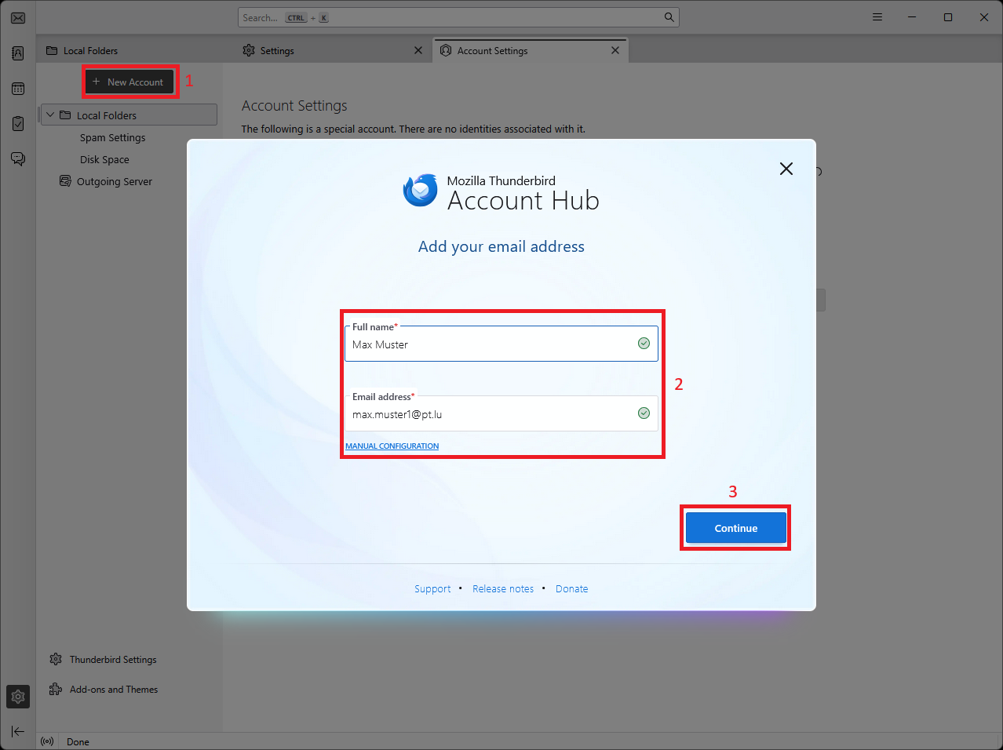Open the Manual Configuration link

[392, 446]
